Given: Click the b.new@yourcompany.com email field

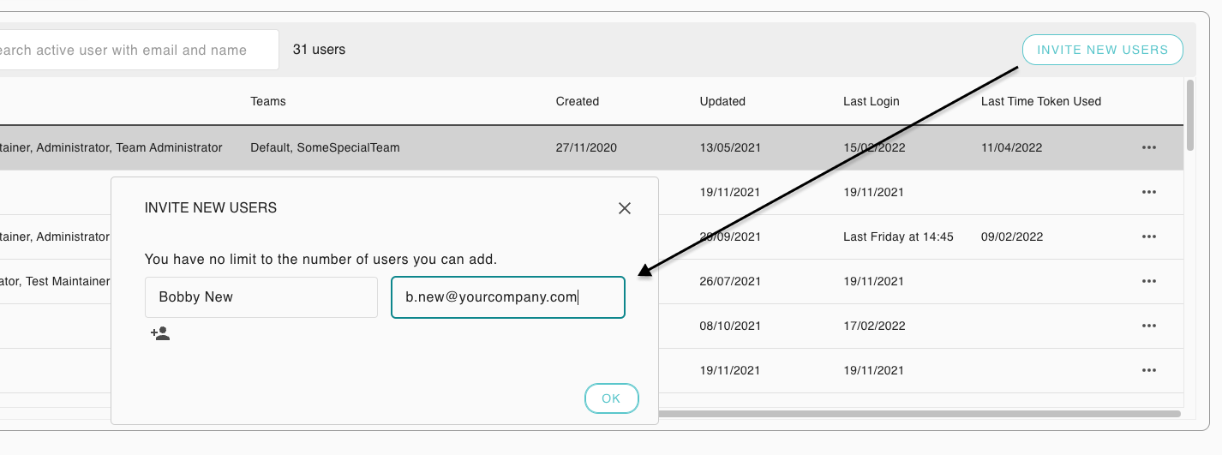Looking at the screenshot, I should (507, 297).
